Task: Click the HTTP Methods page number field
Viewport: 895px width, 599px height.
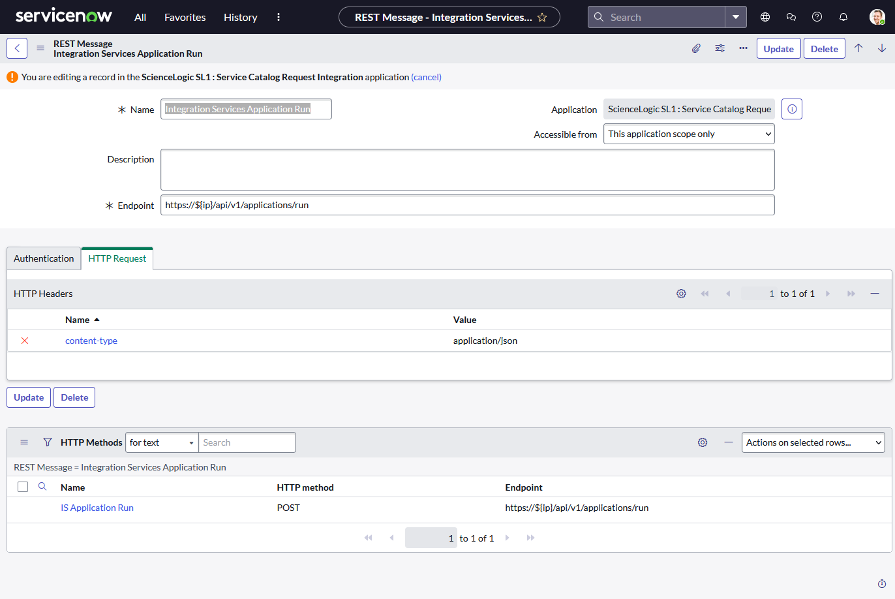Action: [x=431, y=538]
